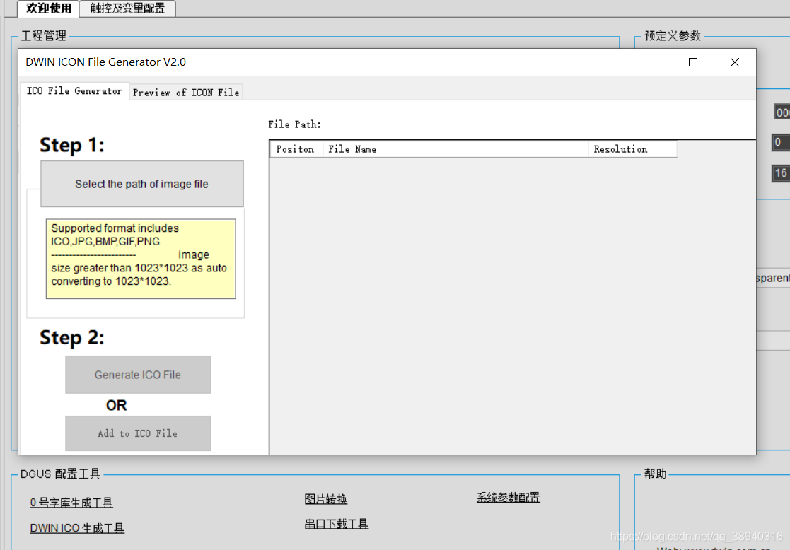
Task: Close the DWIN ICON File Generator window
Action: click(735, 62)
